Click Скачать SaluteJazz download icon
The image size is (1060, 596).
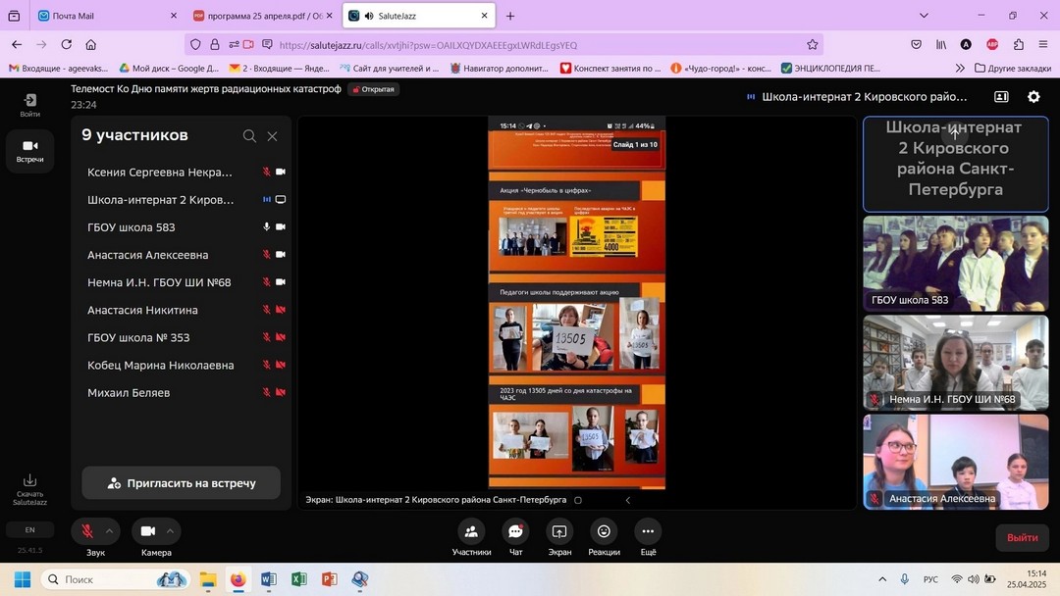pos(29,489)
